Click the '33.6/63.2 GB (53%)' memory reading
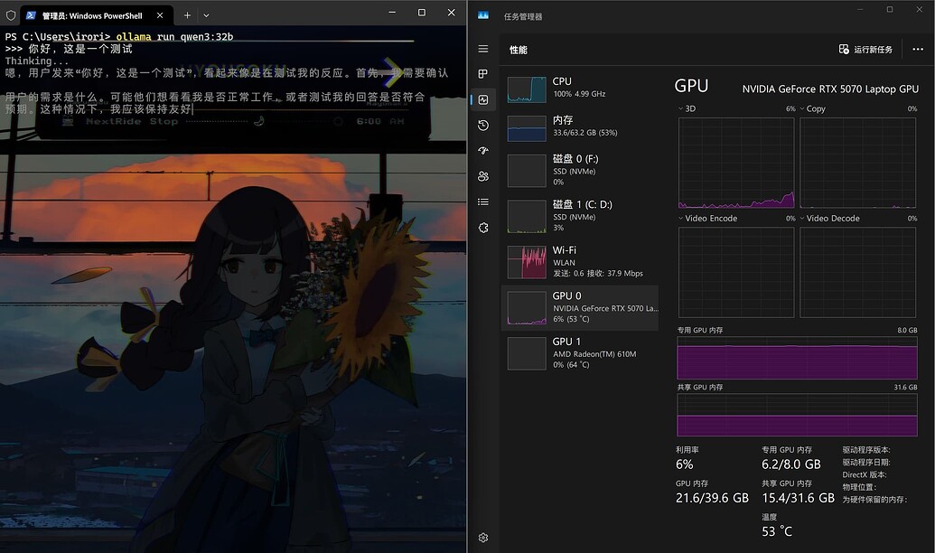The width and height of the screenshot is (935, 553). tap(585, 133)
